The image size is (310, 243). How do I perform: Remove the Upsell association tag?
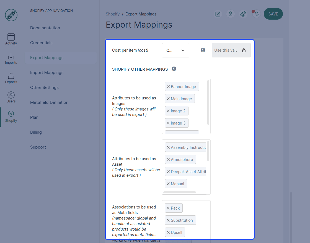coord(168,232)
